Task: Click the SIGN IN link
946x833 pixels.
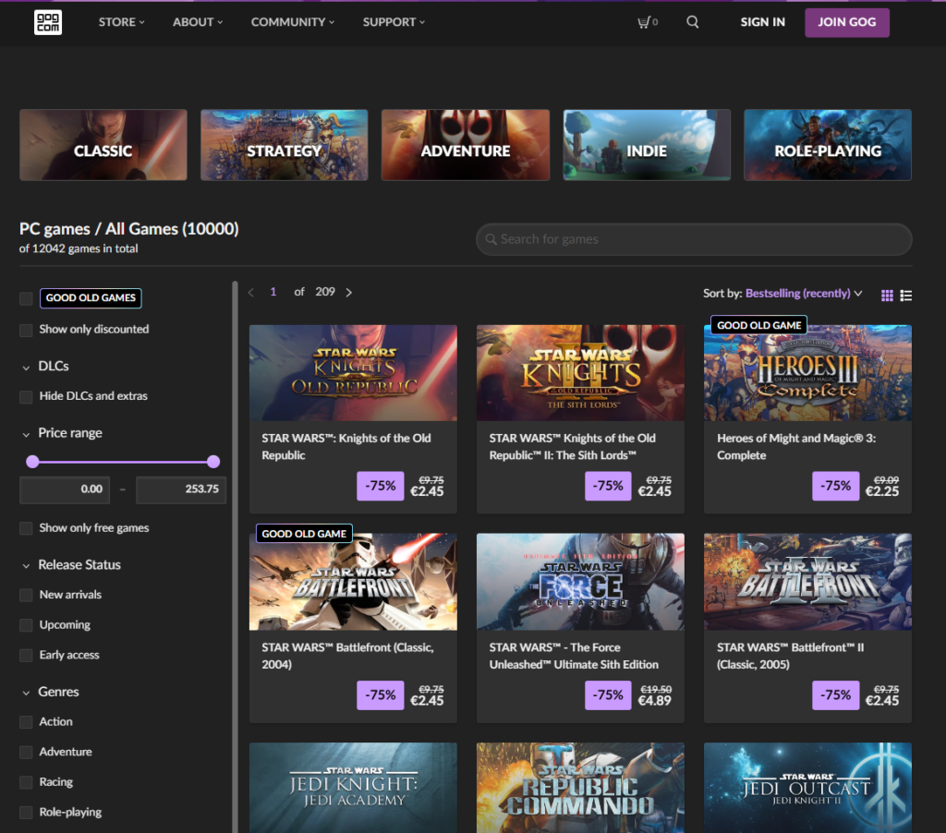Action: point(762,22)
